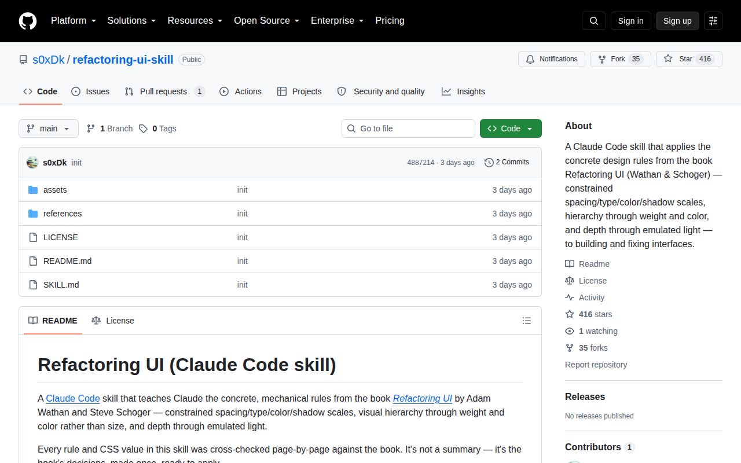View 1 Branch link
741x463 pixels.
pos(109,128)
